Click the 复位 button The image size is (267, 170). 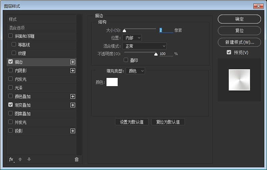[239, 31]
